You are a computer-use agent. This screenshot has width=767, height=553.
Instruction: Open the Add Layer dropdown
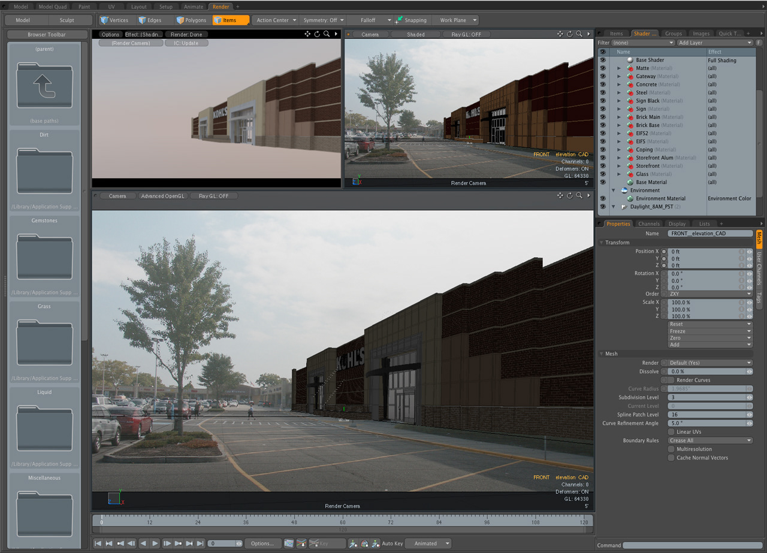(715, 43)
